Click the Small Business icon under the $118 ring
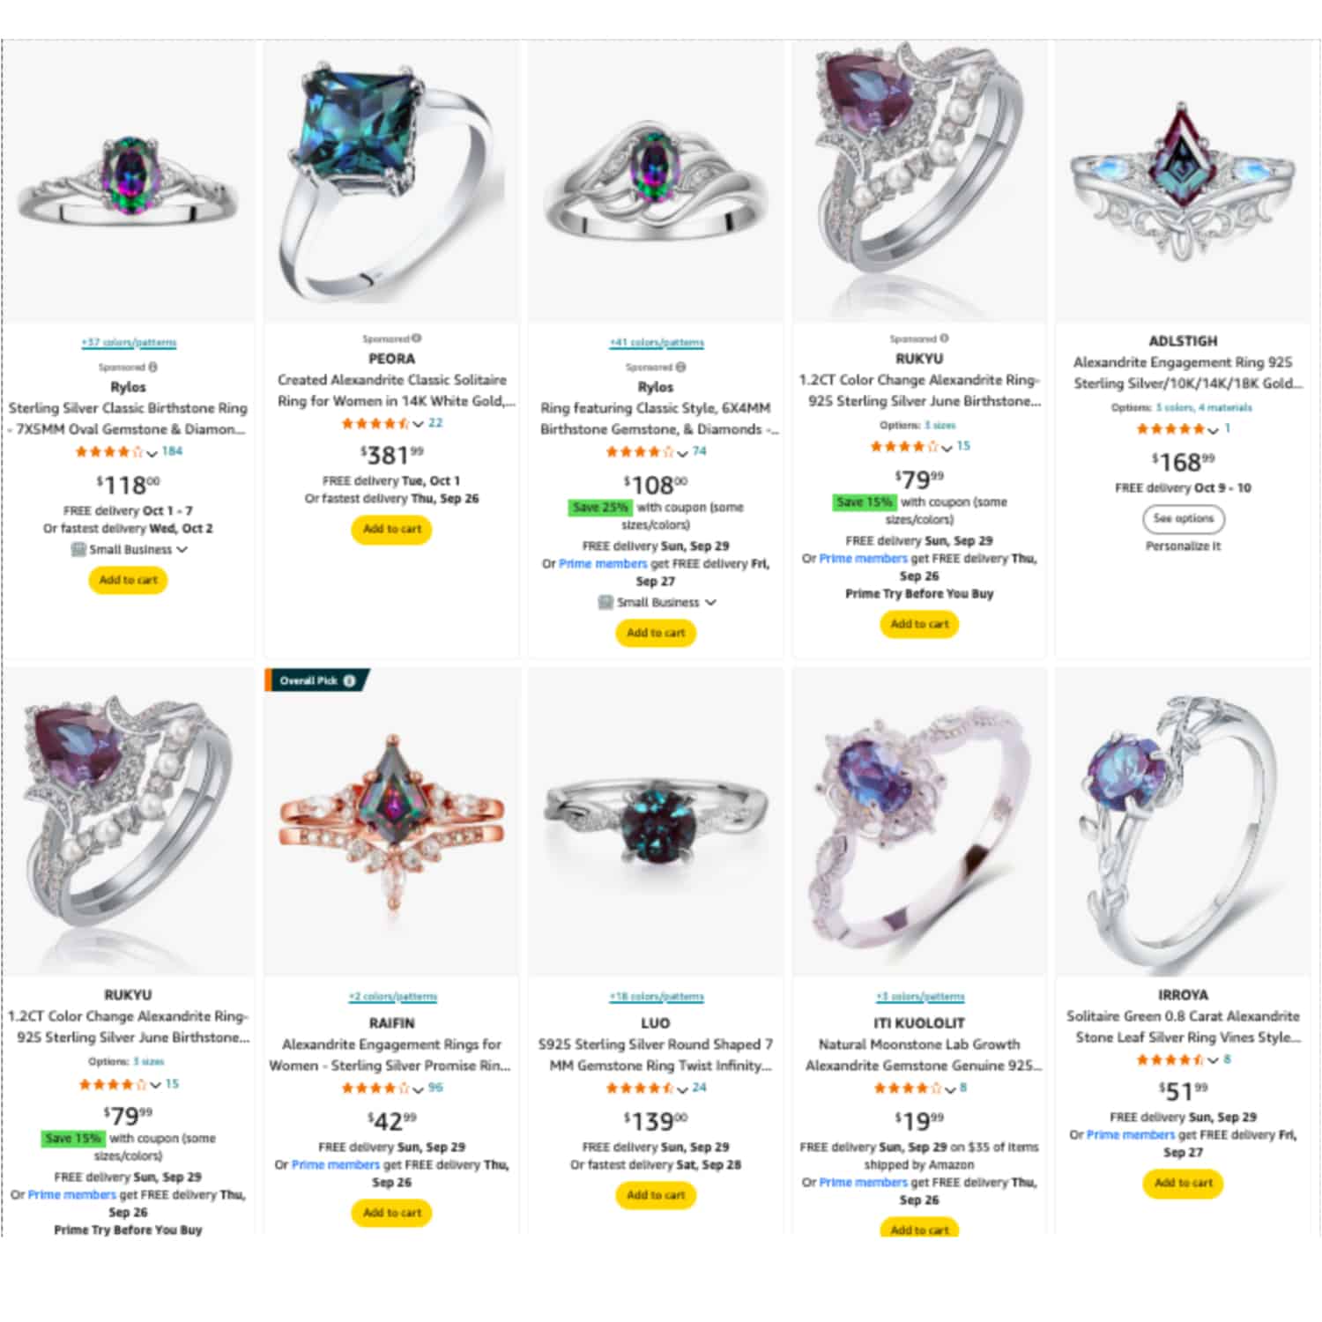The image size is (1322, 1322). 78,549
